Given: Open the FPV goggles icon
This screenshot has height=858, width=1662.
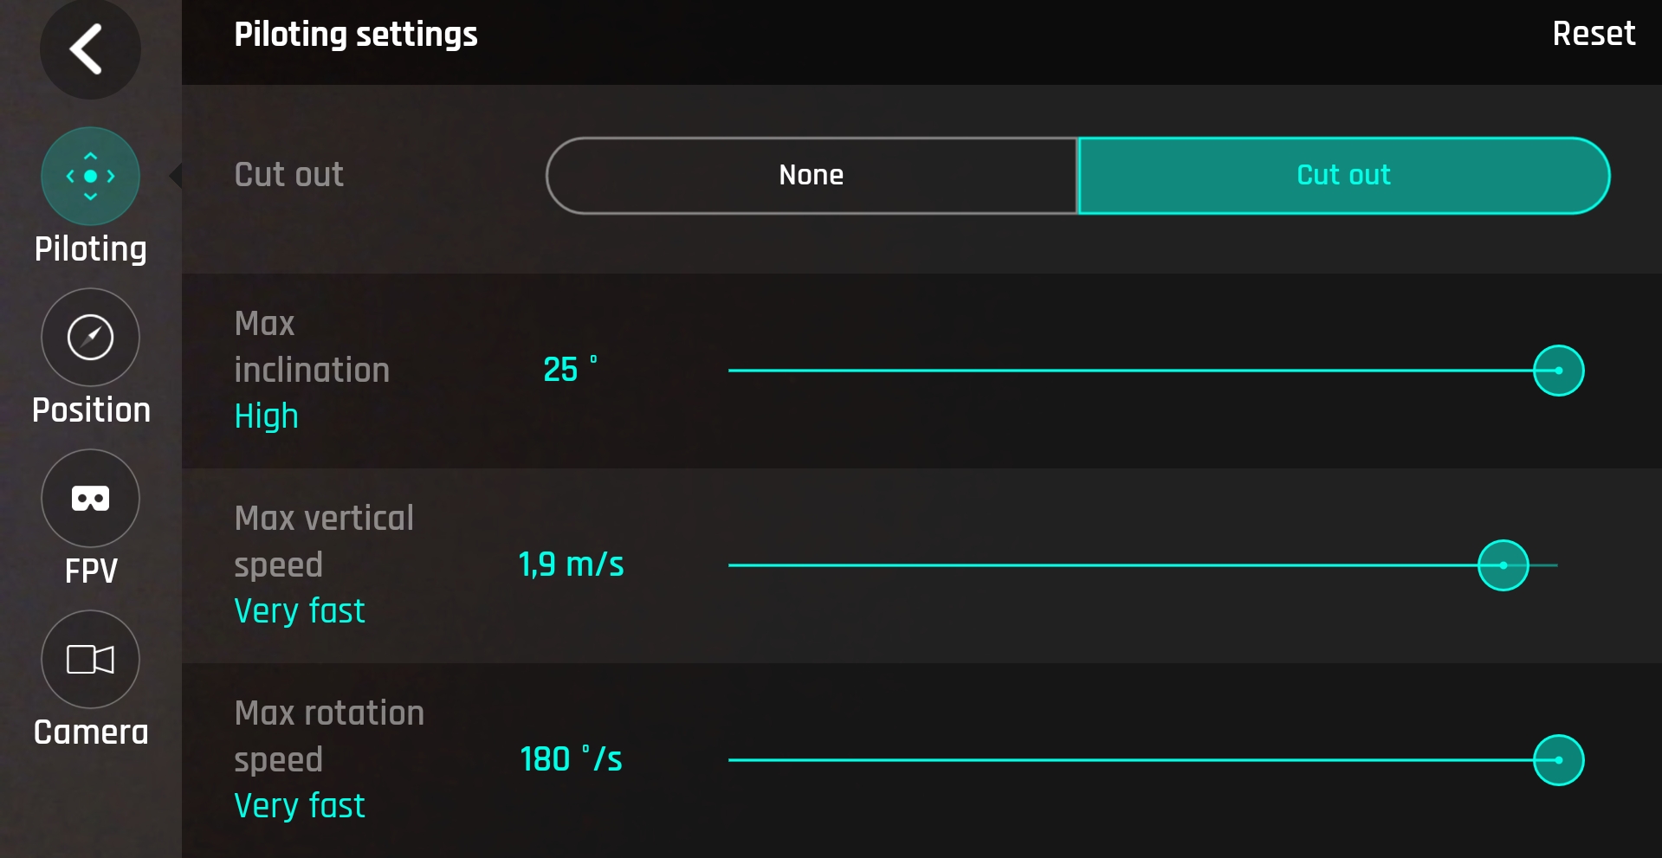Looking at the screenshot, I should 90,498.
